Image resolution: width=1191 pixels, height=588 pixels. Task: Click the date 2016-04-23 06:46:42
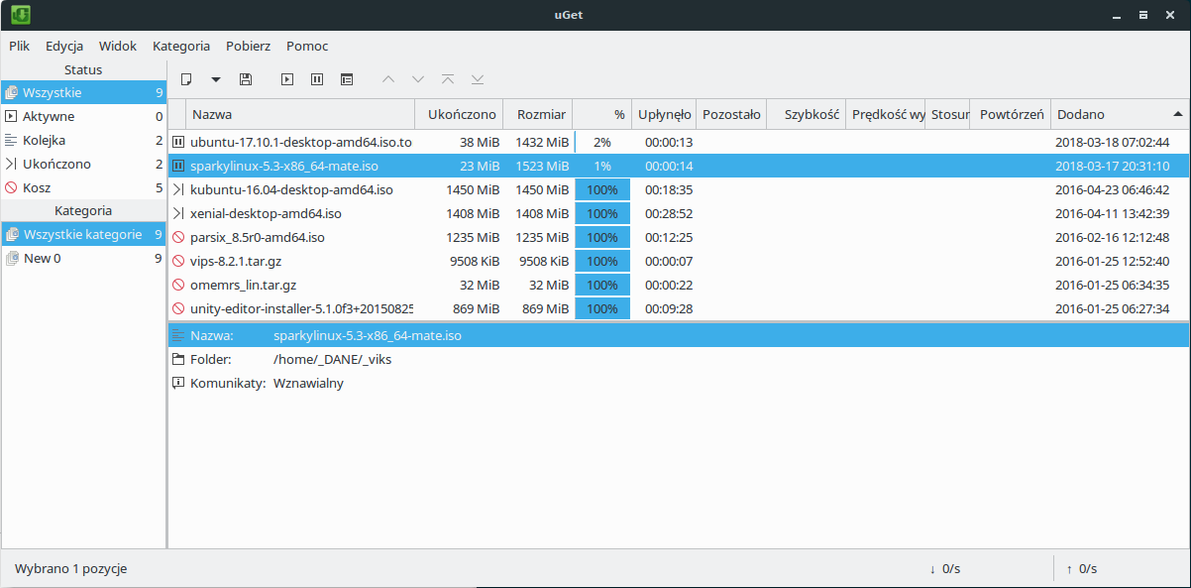pyautogui.click(x=1112, y=189)
